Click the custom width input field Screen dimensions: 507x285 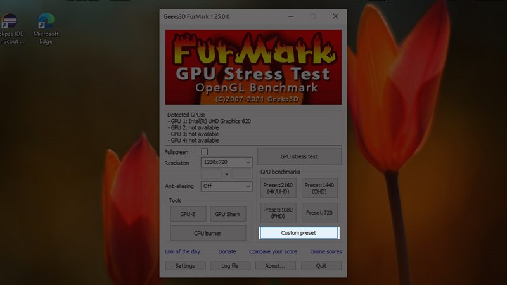(x=211, y=174)
